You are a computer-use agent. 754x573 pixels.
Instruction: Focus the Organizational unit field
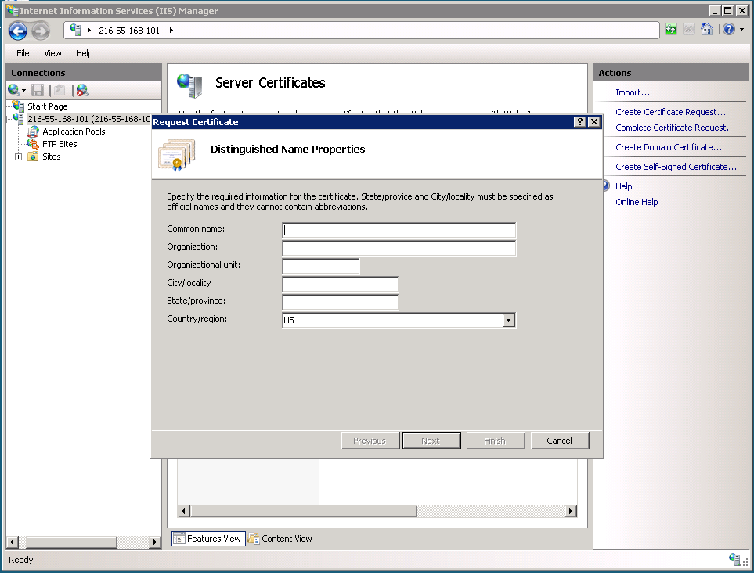pyautogui.click(x=321, y=266)
